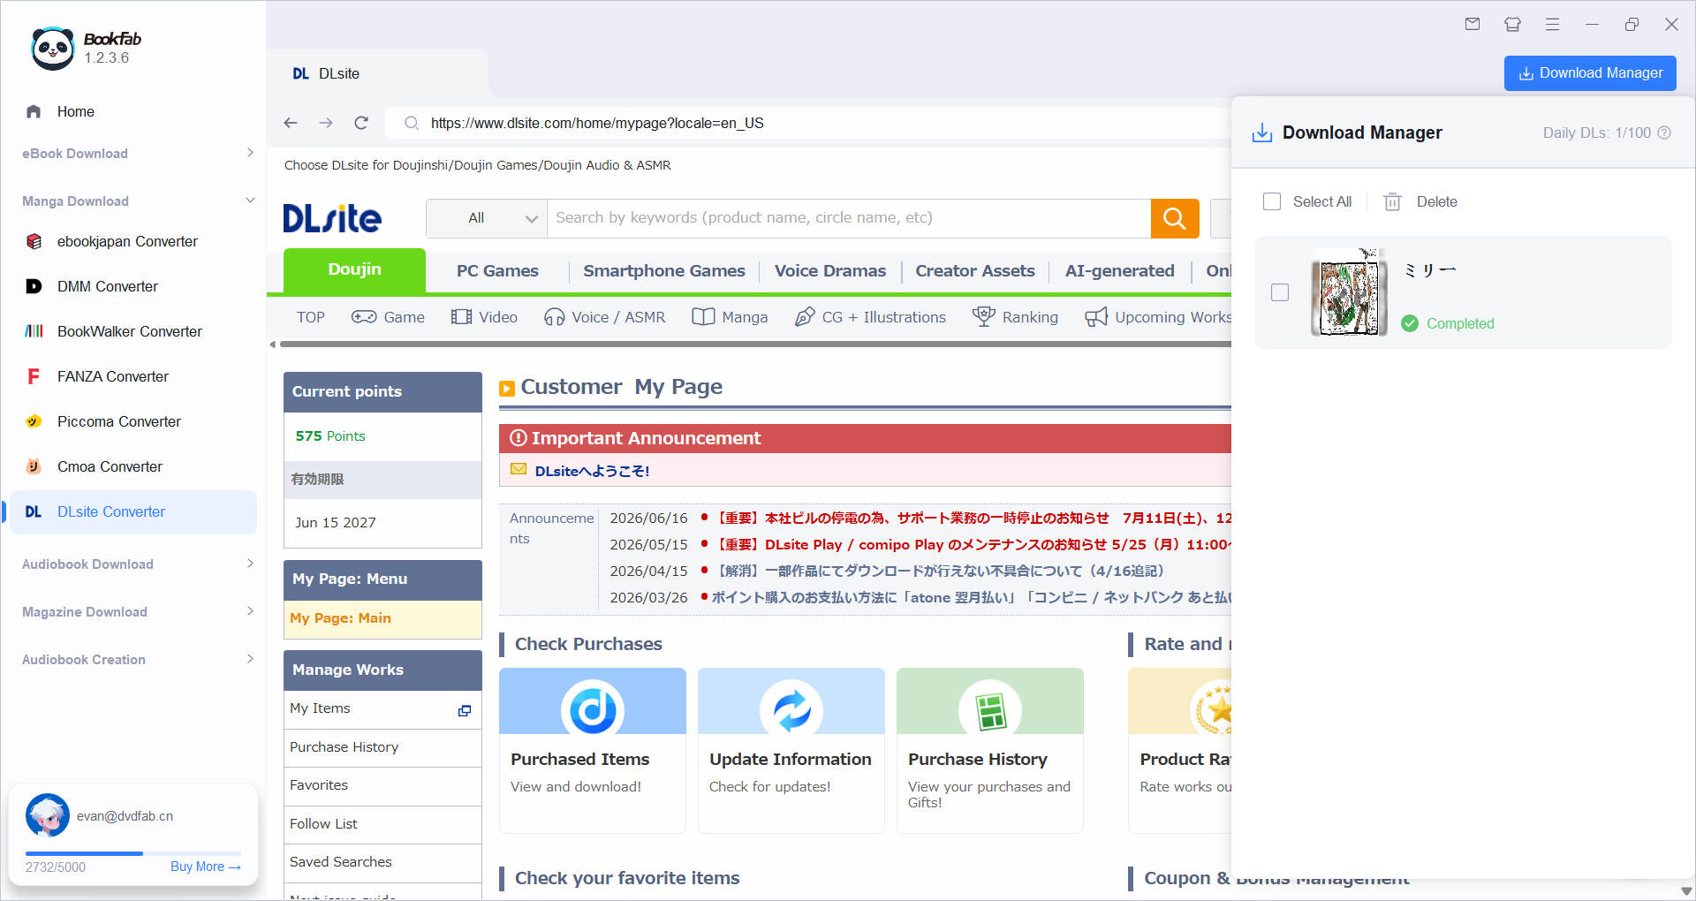Screen dimensions: 1696x901
Task: Open the DLsite browser tab
Action: 378,73
